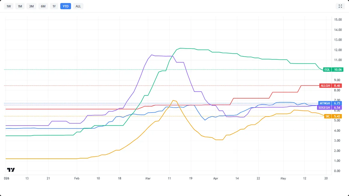Viewport: 349px width, 196px height.
Task: Click the 15.00 price axis label
Action: (x=338, y=20)
